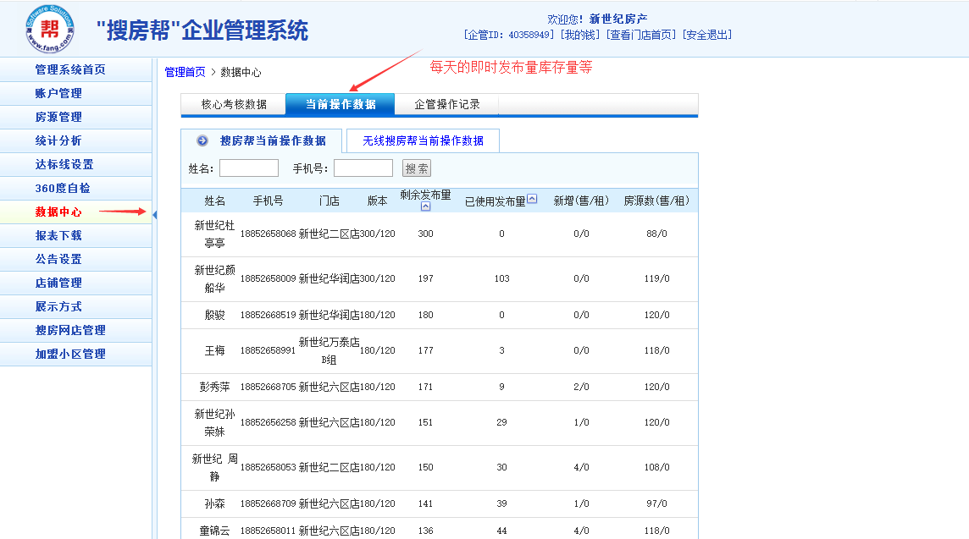Open the 无线搜房帮当前操作数据 sub-tab
This screenshot has height=539, width=969.
[x=423, y=140]
